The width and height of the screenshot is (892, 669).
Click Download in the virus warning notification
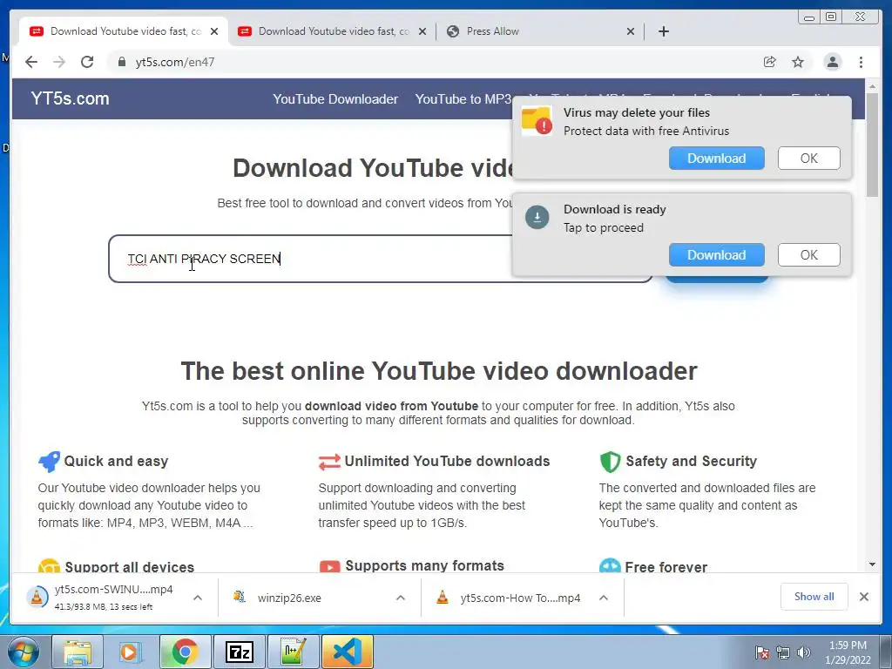tap(716, 159)
